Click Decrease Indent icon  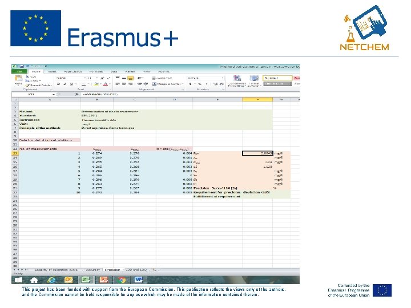[140, 84]
